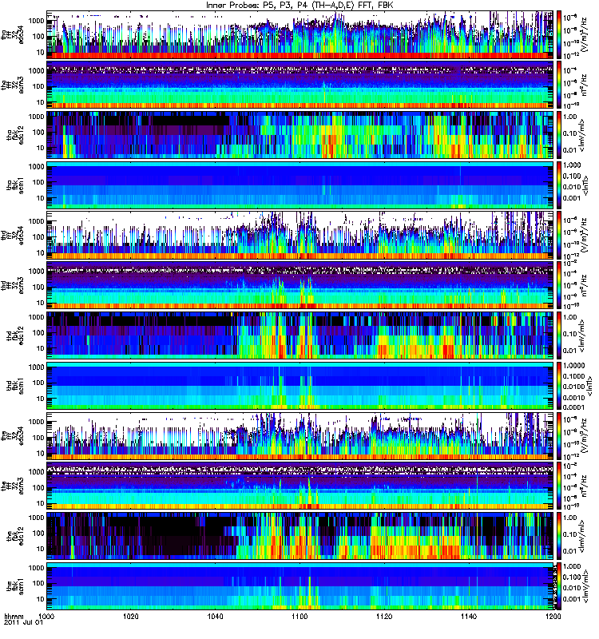This screenshot has width=599, height=639.
Task: Click the 'tha fff 32 edc34' y-axis label
Action: (x=13, y=34)
